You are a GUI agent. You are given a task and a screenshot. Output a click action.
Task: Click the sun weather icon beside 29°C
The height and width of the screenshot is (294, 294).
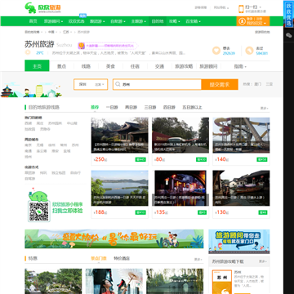tap(28, 52)
